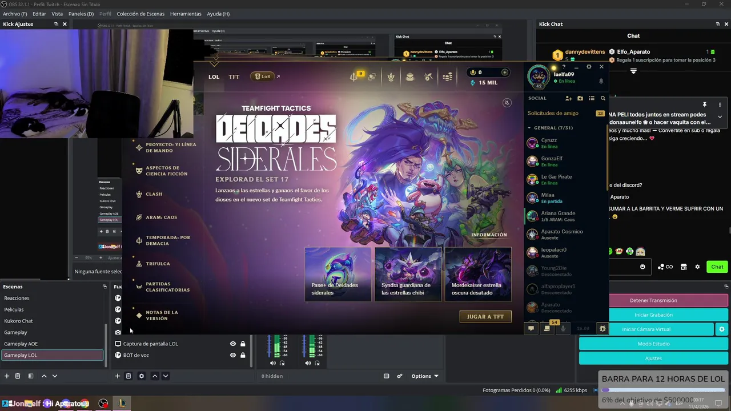Delete the selected scene
Screen dimensions: 731x411
18,376
